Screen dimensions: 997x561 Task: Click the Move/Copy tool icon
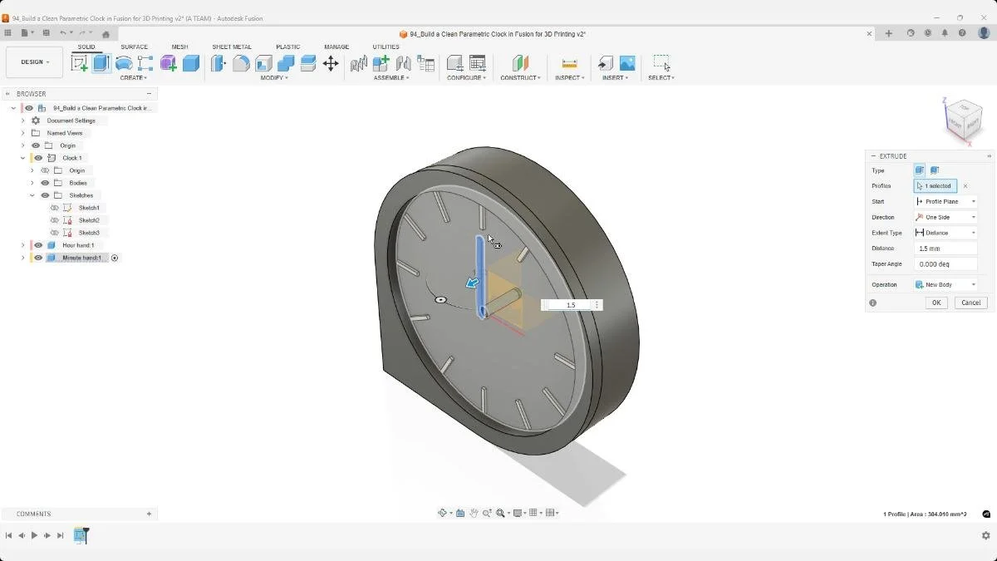click(331, 63)
